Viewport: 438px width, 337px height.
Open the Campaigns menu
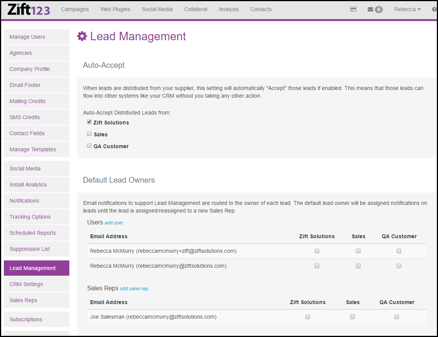click(75, 9)
